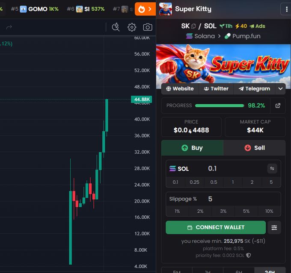Image resolution: width=291 pixels, height=273 pixels.
Task: Click the 98.2% progress value
Action: pos(256,106)
